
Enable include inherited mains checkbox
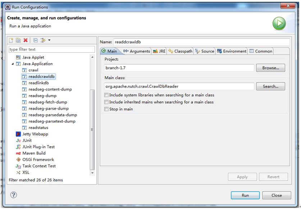pyautogui.click(x=106, y=102)
